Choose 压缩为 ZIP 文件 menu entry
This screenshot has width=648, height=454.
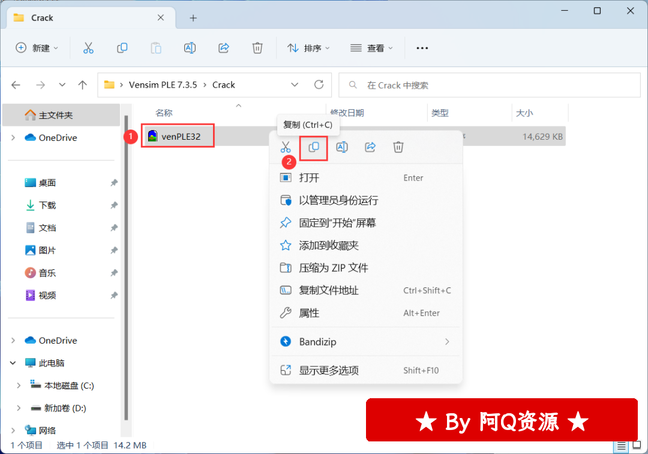coord(366,268)
